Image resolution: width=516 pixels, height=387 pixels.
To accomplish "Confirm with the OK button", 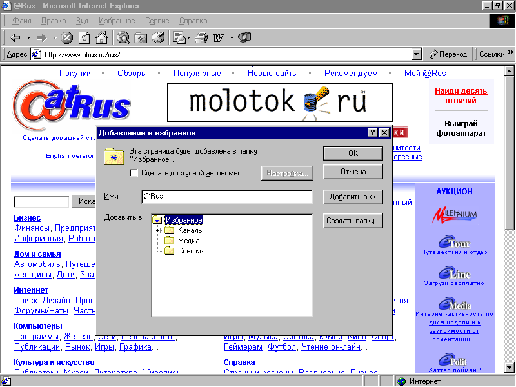I will point(353,154).
